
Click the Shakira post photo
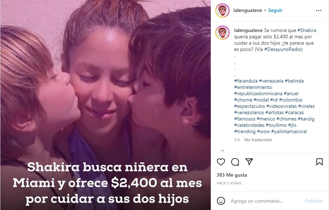(106, 105)
